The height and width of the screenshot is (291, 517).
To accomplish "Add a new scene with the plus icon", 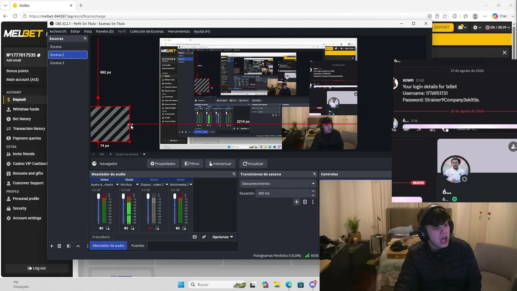I will coord(51,246).
